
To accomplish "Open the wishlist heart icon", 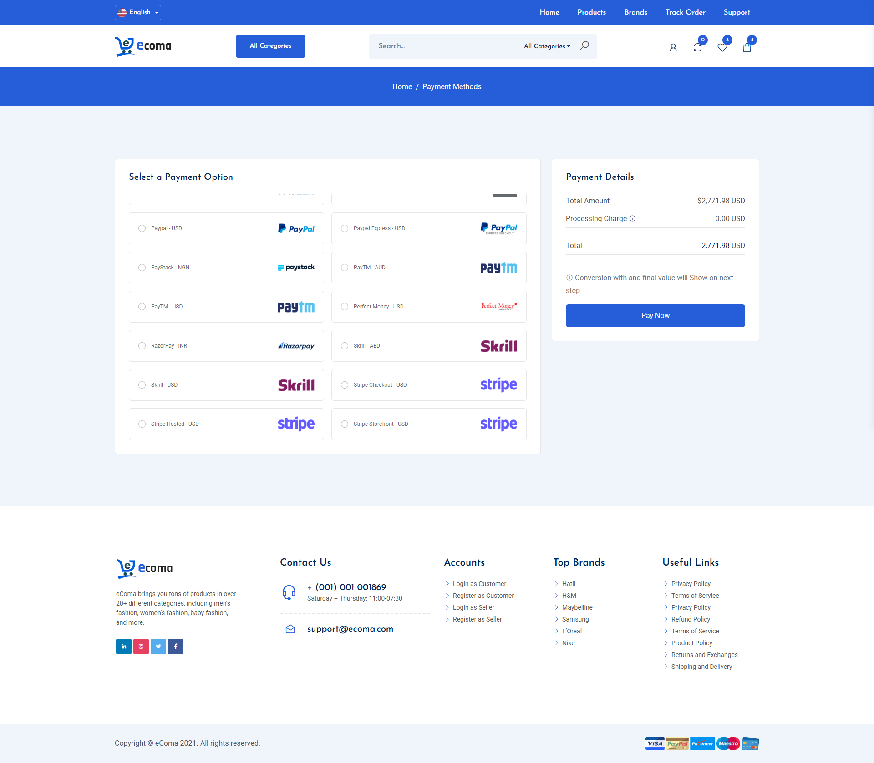I will [x=722, y=47].
